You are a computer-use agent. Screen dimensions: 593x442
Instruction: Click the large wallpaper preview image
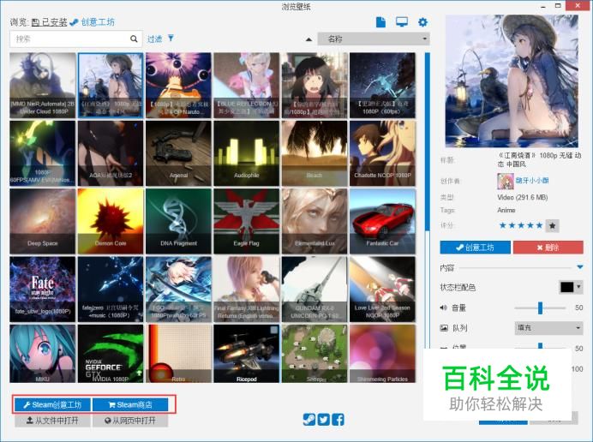[512, 81]
